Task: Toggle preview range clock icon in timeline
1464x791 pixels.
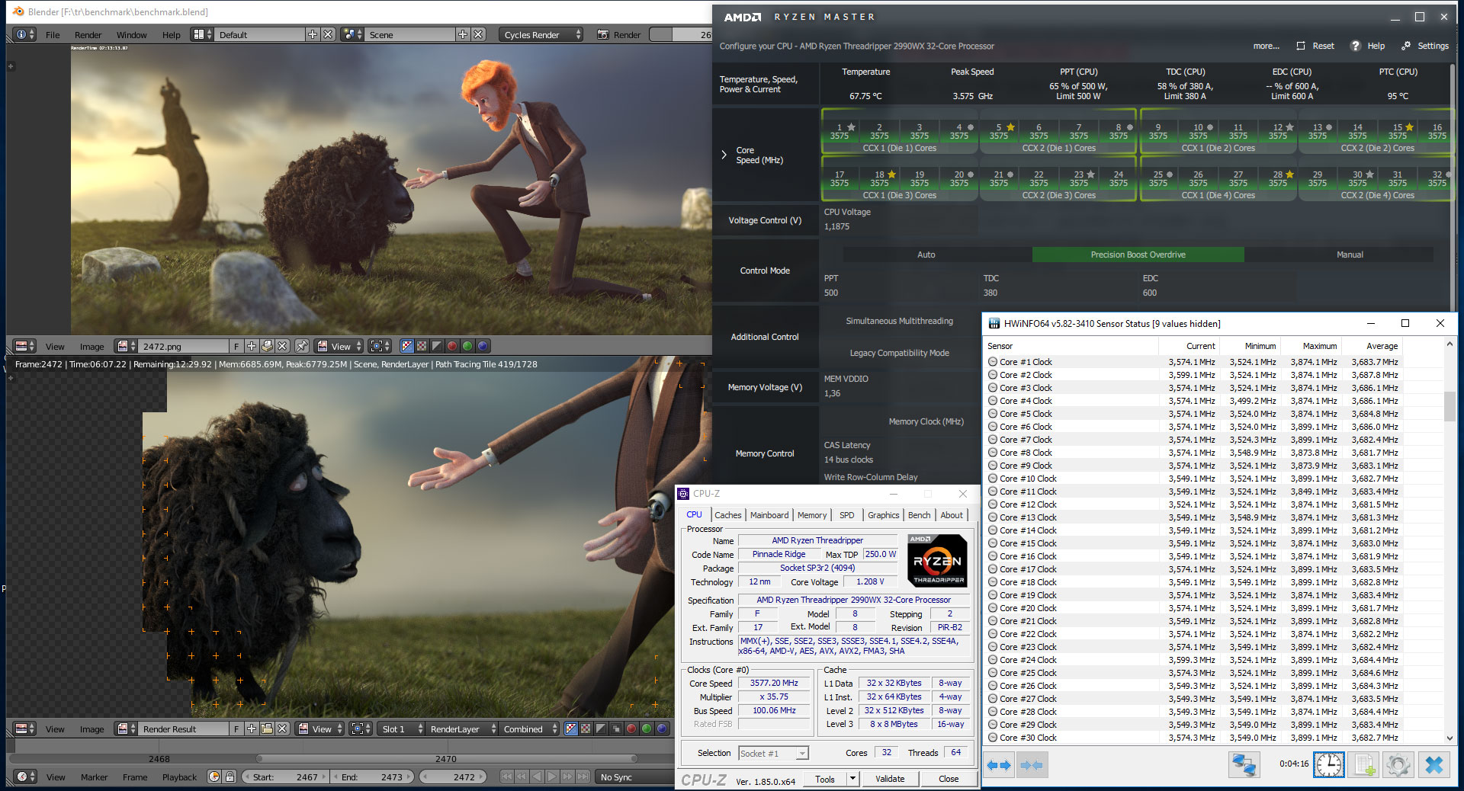Action: pyautogui.click(x=214, y=777)
